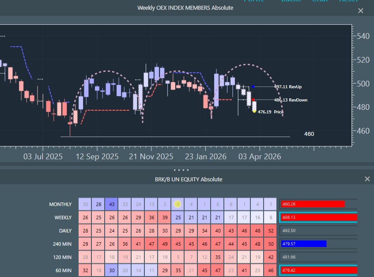374x277 pixels.
Task: Click the 240 MIN row cell showing 27
Action: coord(98,244)
